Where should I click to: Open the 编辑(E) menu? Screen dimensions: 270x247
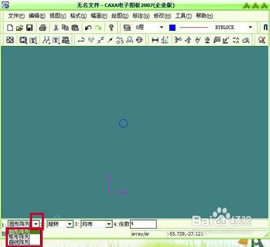[x=37, y=16]
